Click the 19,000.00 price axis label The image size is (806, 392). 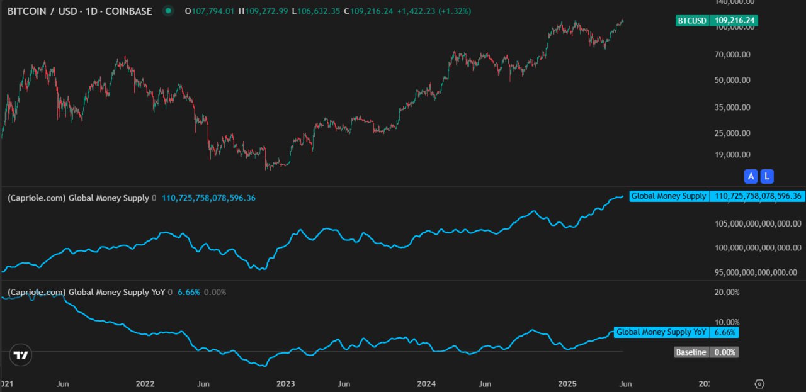point(731,155)
